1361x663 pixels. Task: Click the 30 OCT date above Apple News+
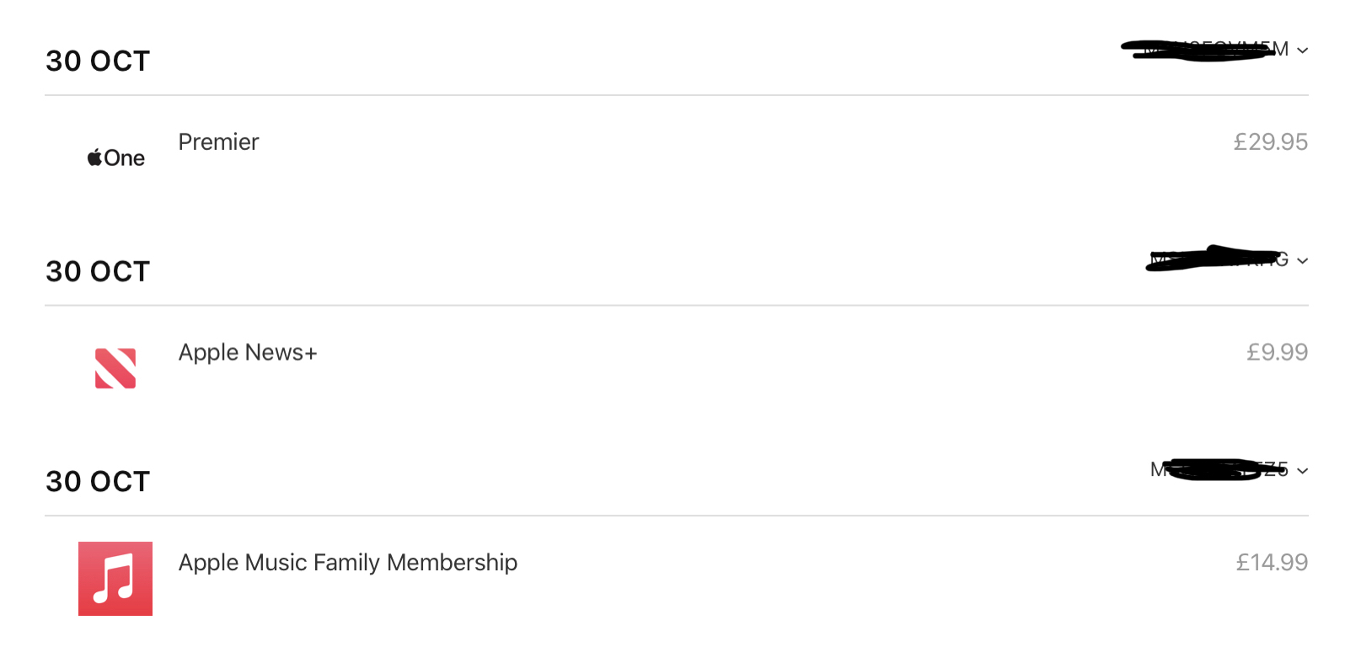(x=98, y=271)
